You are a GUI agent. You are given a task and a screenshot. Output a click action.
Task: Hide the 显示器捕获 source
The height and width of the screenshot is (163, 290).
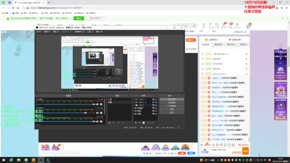153,108
